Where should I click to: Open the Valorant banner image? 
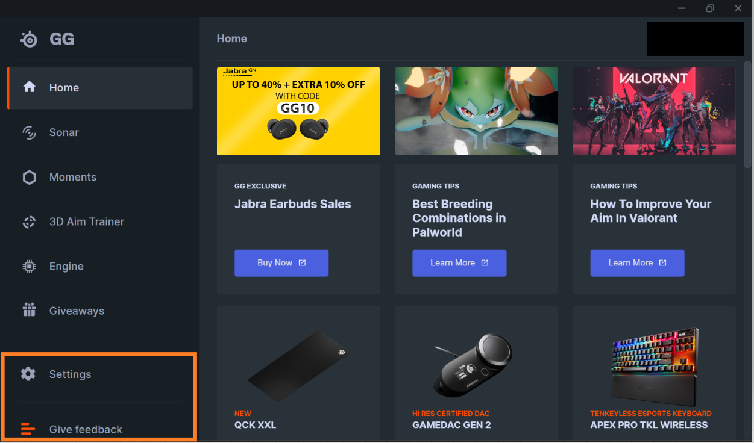tap(654, 111)
